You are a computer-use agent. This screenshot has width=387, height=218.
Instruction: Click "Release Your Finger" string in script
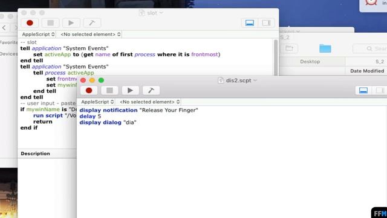coord(169,110)
